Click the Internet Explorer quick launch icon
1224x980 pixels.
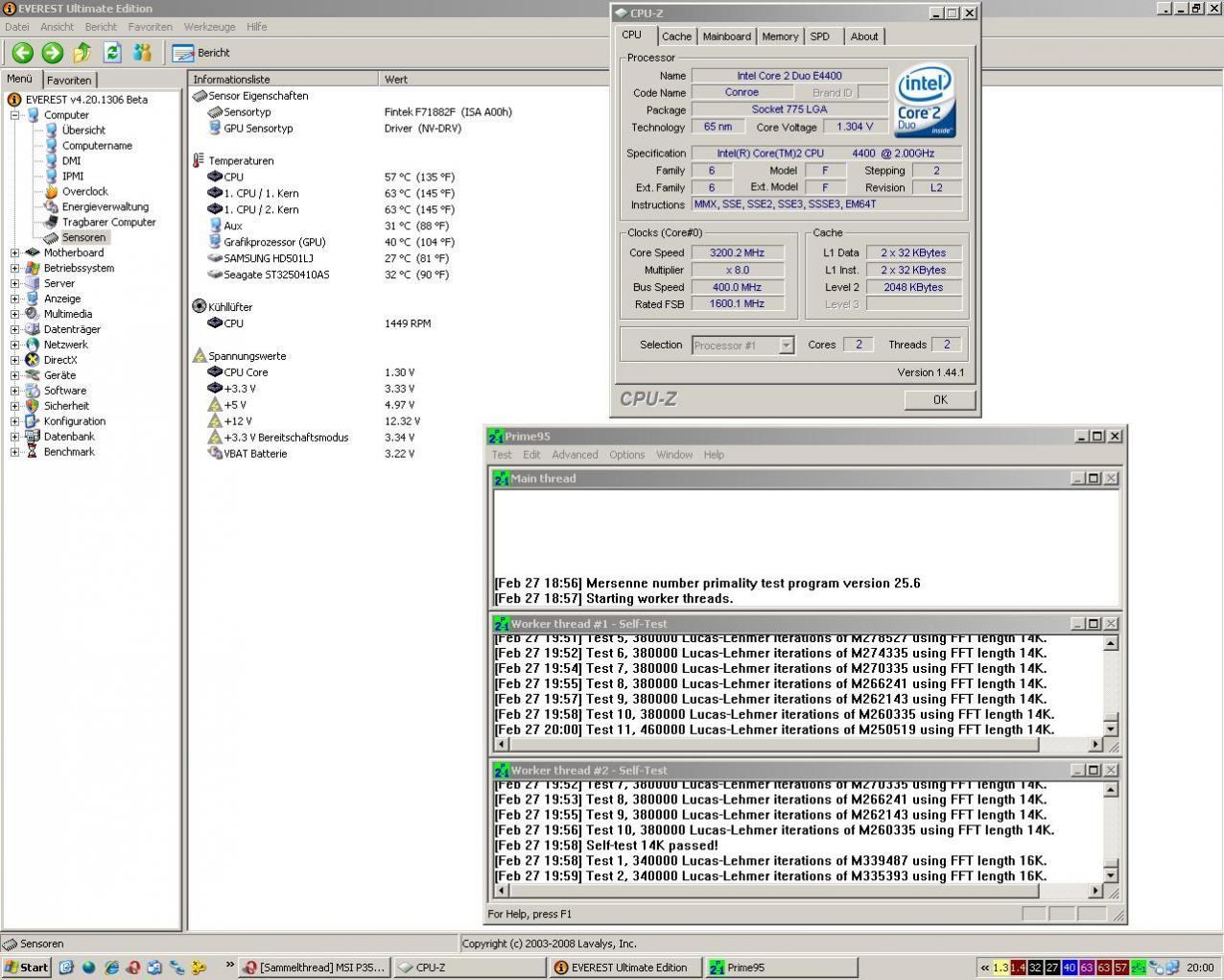pos(111,968)
